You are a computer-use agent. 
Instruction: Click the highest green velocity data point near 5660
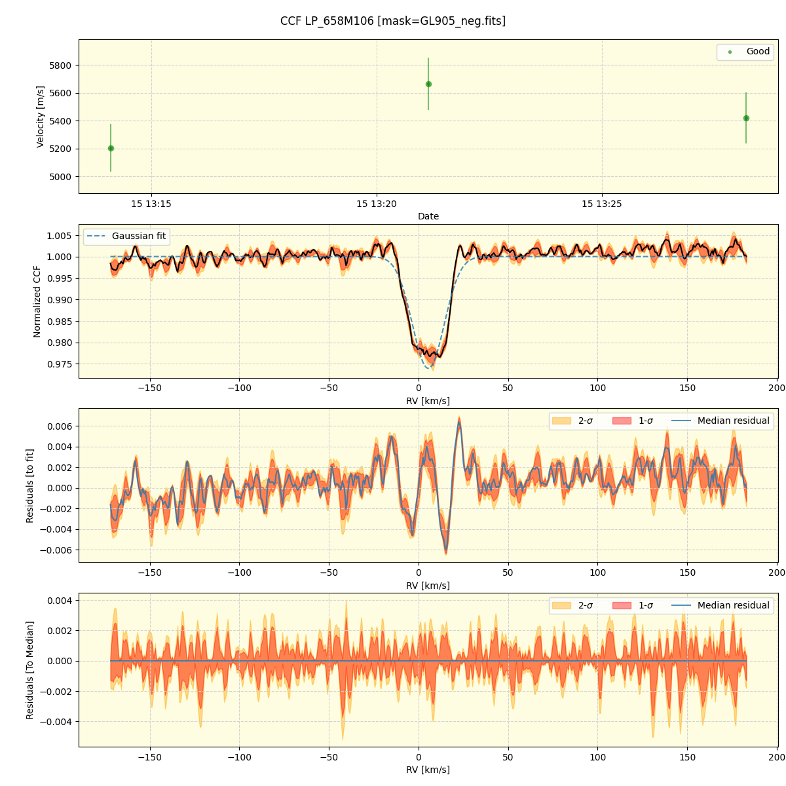(x=428, y=84)
